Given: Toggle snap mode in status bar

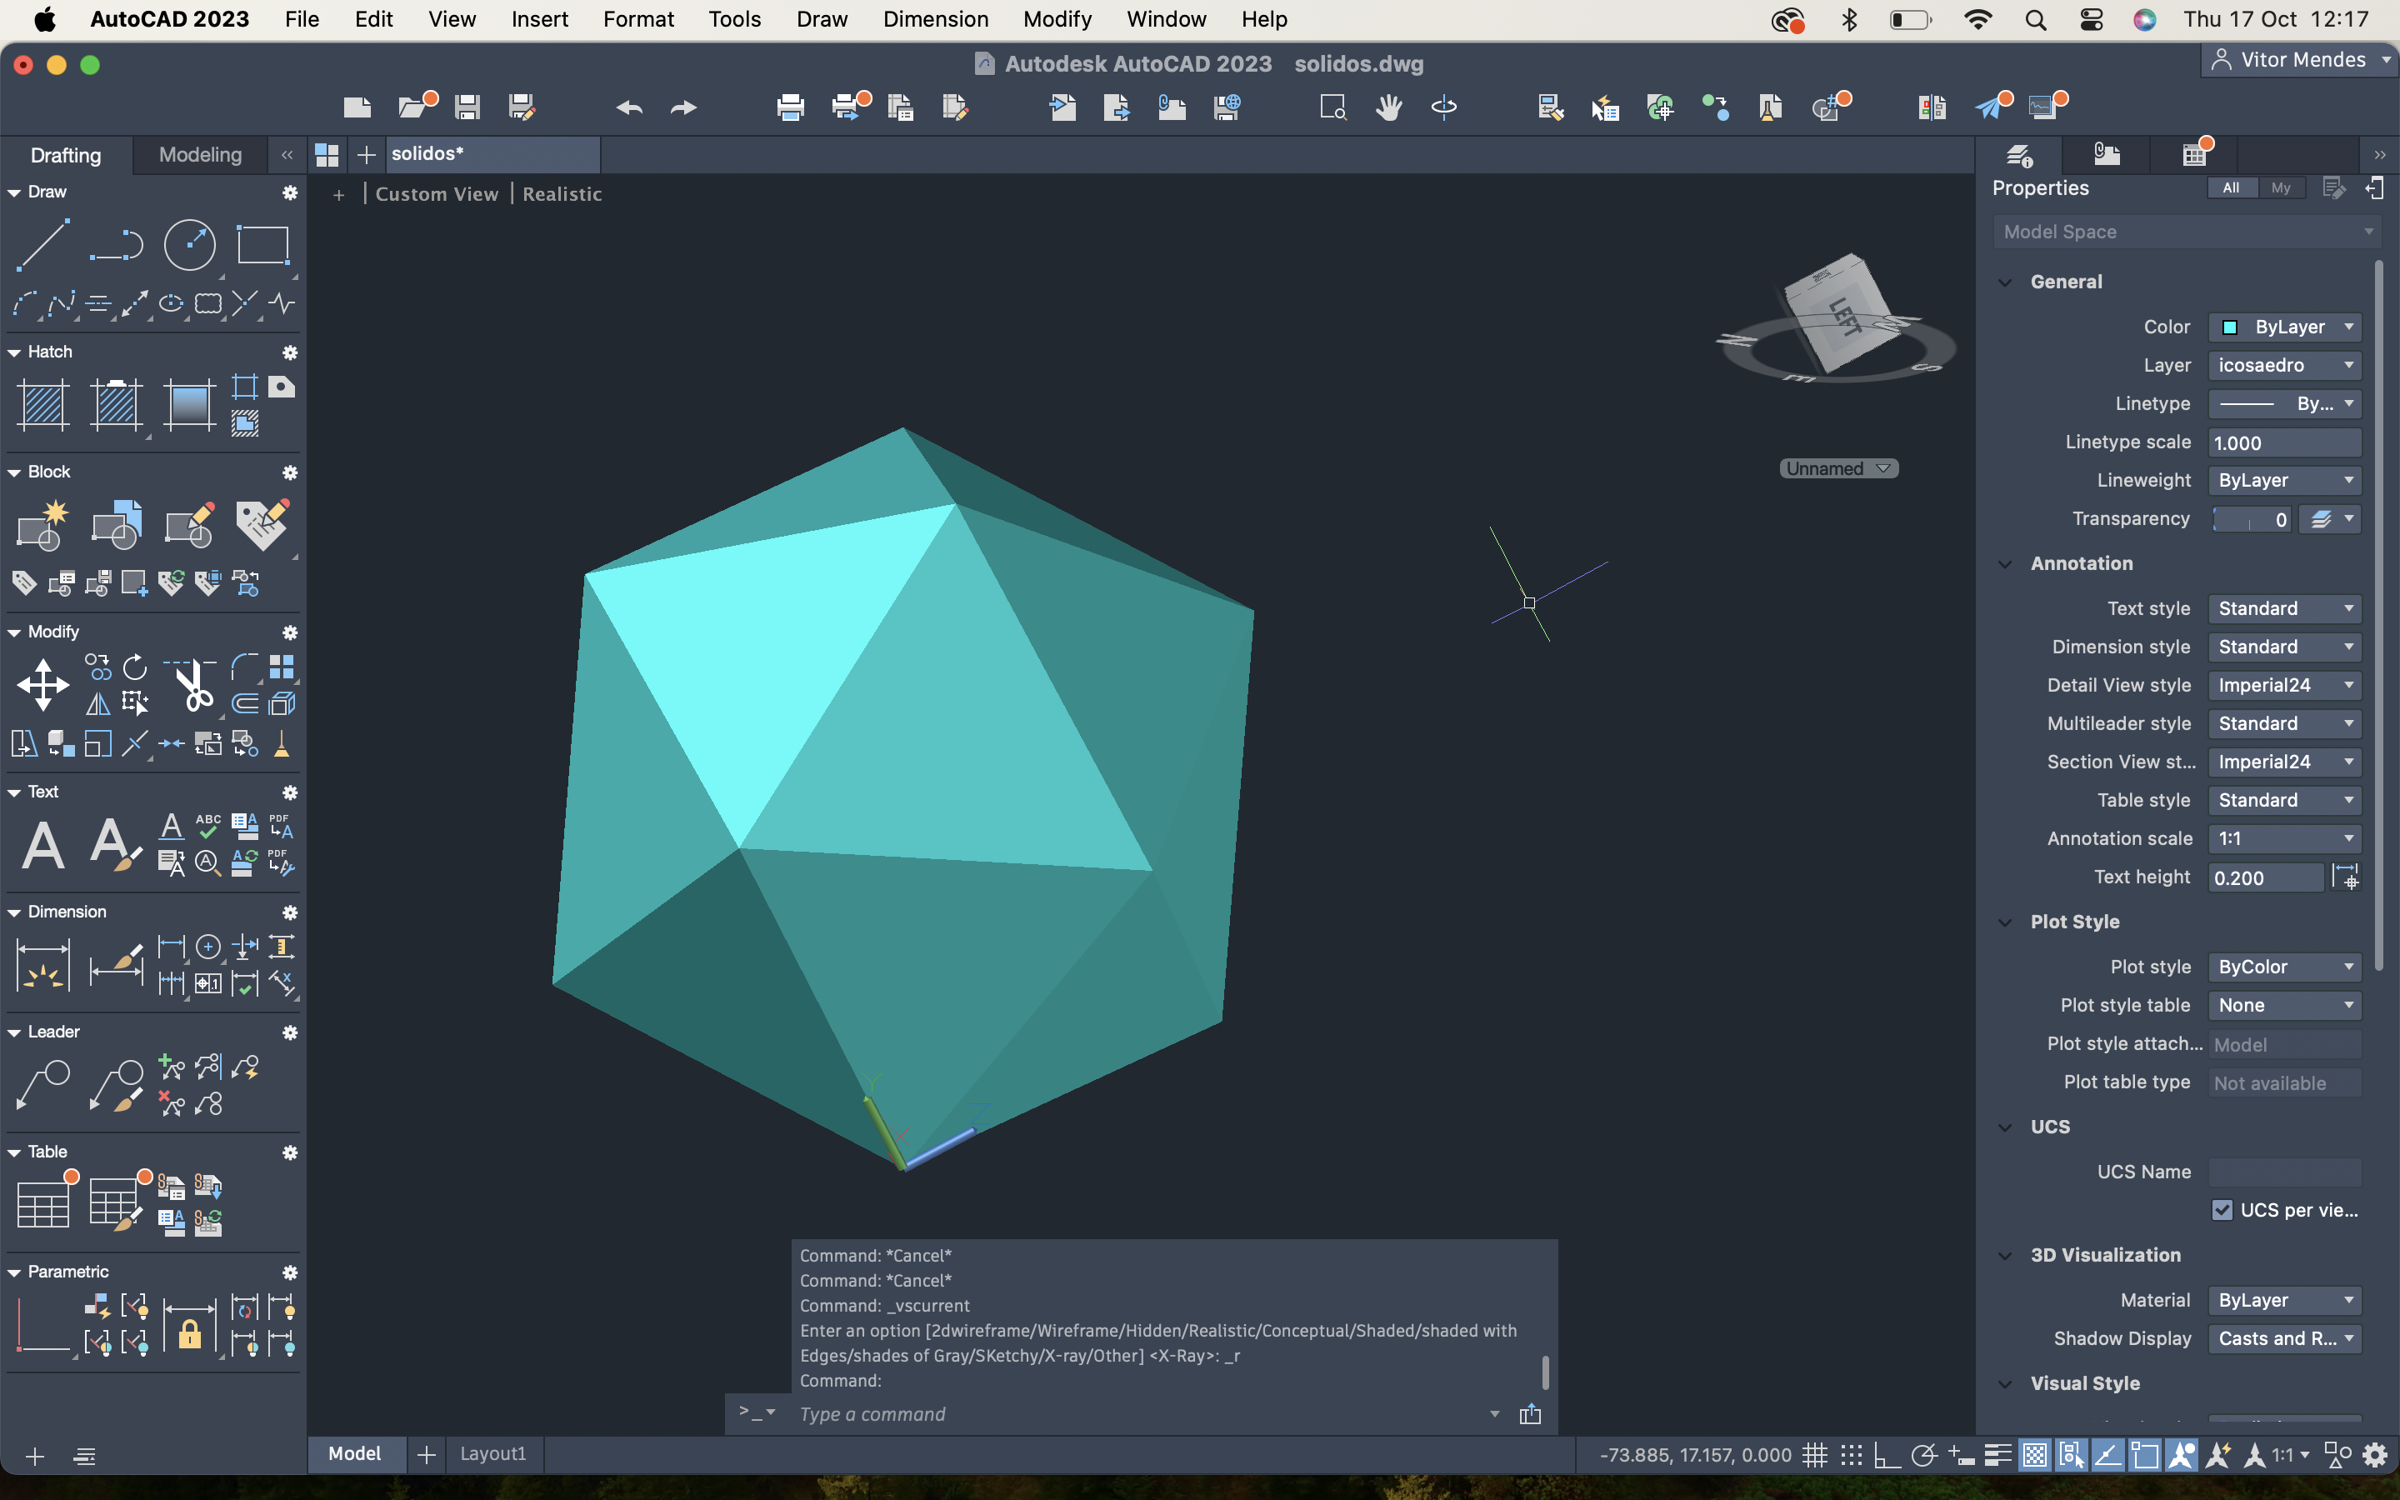Looking at the screenshot, I should [x=1851, y=1455].
